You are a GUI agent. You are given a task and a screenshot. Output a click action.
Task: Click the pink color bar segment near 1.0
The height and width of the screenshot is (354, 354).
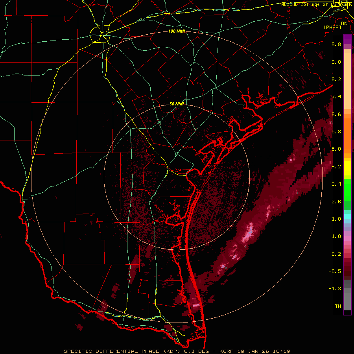click(347, 238)
